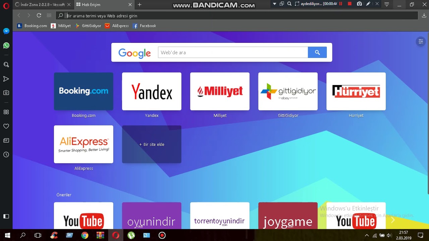Open Messenger in the sidebar
This screenshot has height=241, width=429.
[x=6, y=31]
